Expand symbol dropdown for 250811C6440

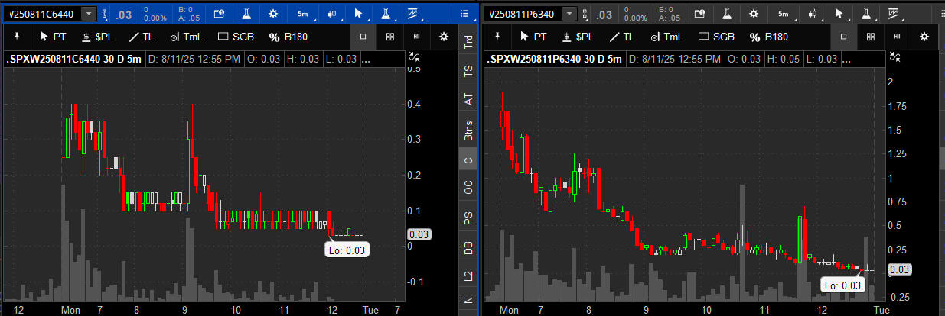[90, 14]
